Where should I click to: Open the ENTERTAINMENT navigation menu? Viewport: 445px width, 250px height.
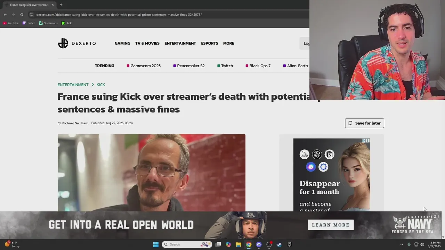180,43
